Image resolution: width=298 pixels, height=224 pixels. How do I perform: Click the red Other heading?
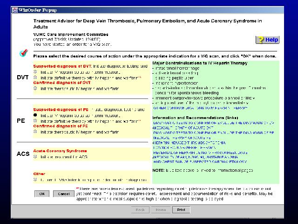point(39,174)
